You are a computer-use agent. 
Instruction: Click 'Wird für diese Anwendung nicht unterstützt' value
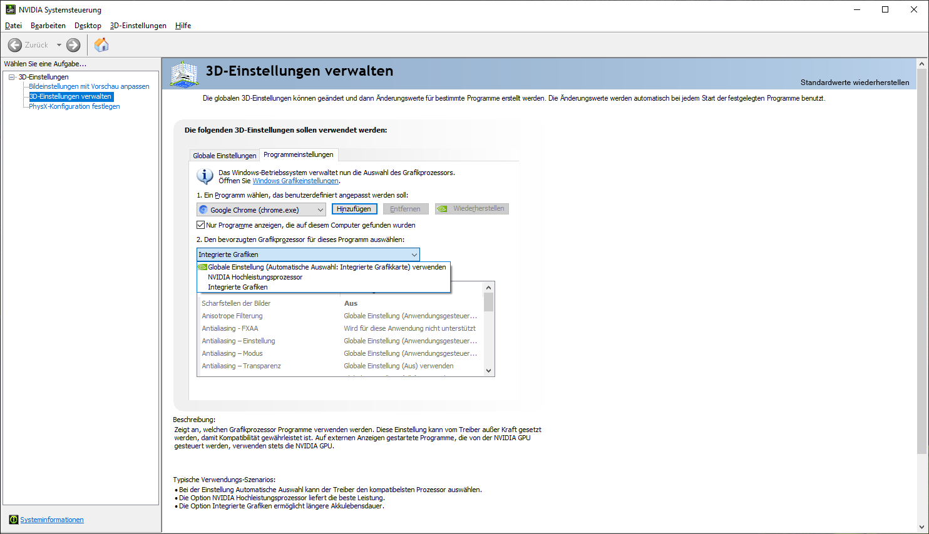[x=409, y=328]
